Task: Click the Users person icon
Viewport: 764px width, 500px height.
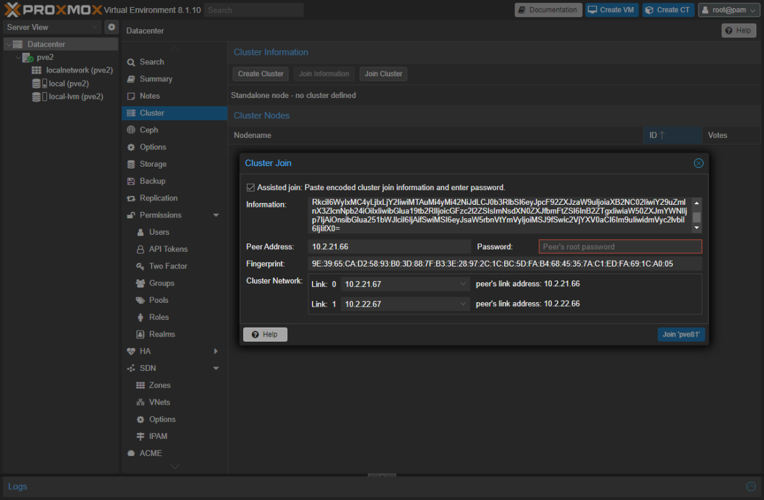Action: click(x=141, y=232)
